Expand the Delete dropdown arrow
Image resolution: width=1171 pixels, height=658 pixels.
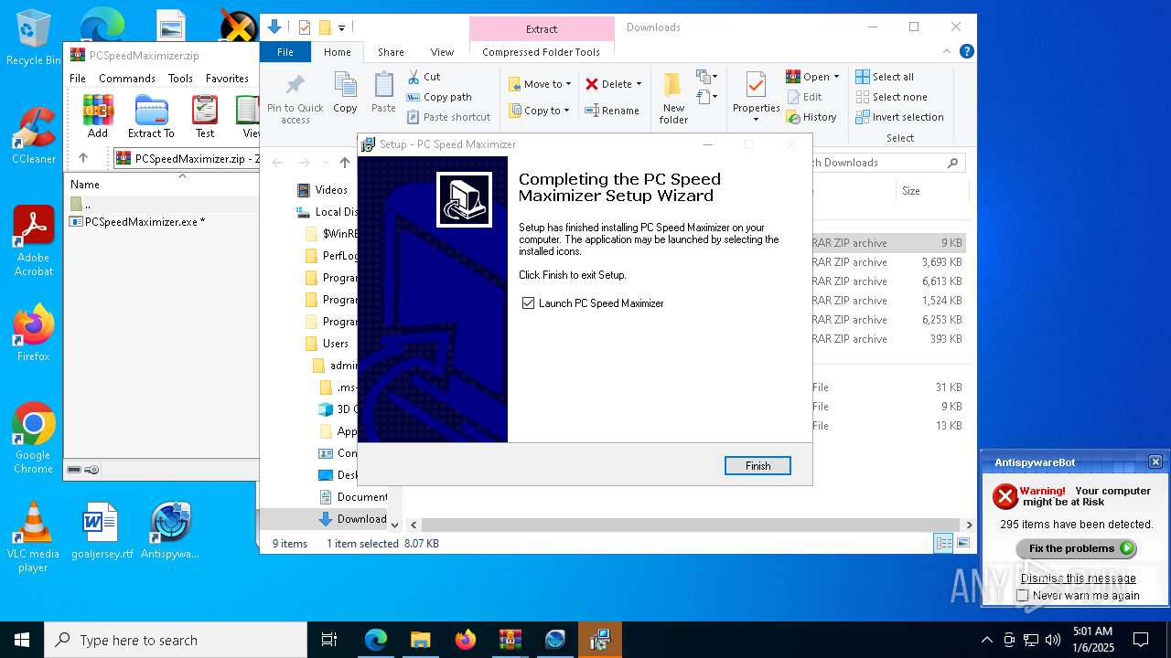(x=639, y=84)
